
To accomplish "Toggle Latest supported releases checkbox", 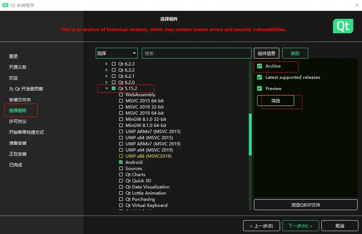I will (259, 77).
